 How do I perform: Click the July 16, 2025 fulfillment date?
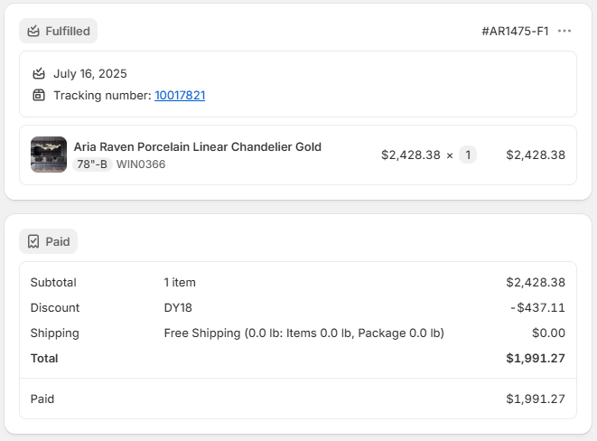click(90, 74)
